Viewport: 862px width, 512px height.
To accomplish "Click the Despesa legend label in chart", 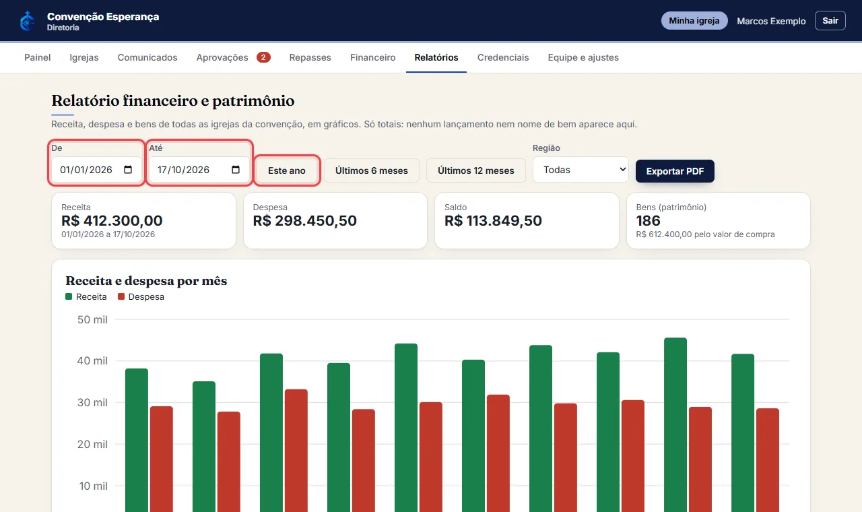I will (146, 296).
